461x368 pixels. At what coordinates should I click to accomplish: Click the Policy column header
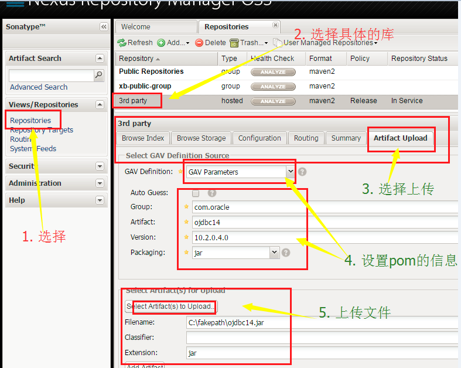tap(367, 59)
